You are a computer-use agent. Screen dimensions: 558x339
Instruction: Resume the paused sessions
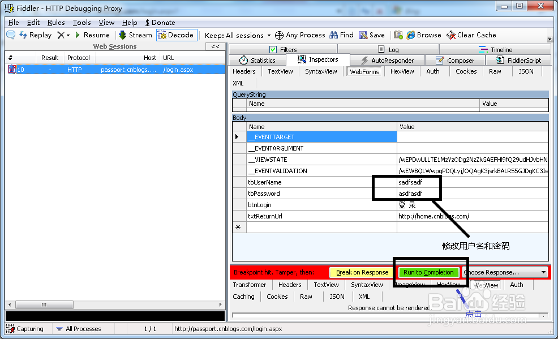tap(92, 35)
